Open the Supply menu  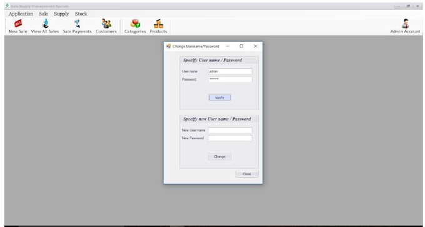coord(61,14)
